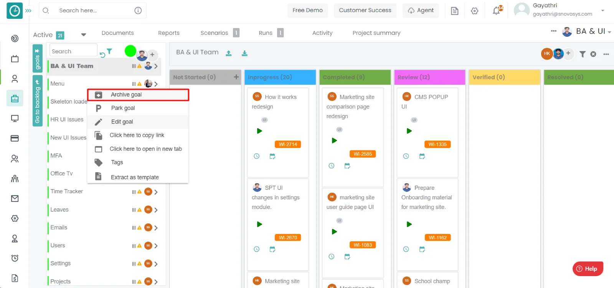Expand the Time Tracker goal chevron
This screenshot has height=288, width=614.
tap(156, 192)
